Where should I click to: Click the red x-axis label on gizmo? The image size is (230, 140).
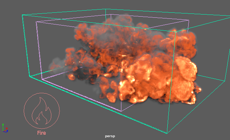[x=7, y=128]
